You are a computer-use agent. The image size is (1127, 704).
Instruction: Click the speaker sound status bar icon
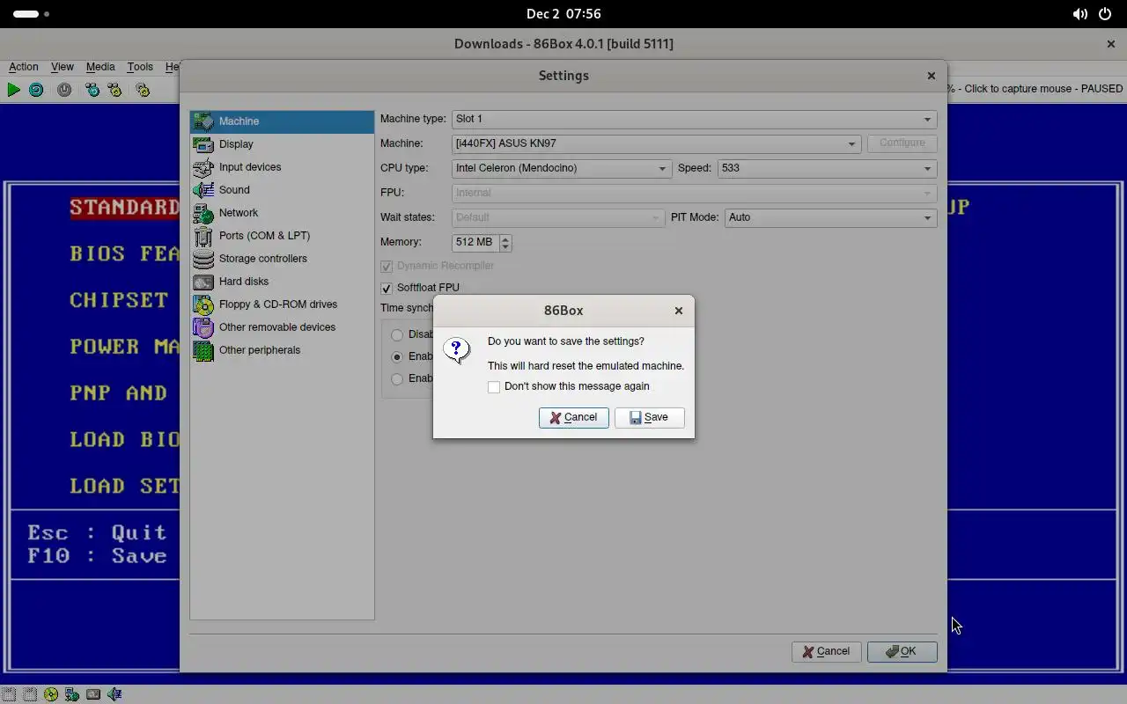click(x=114, y=694)
